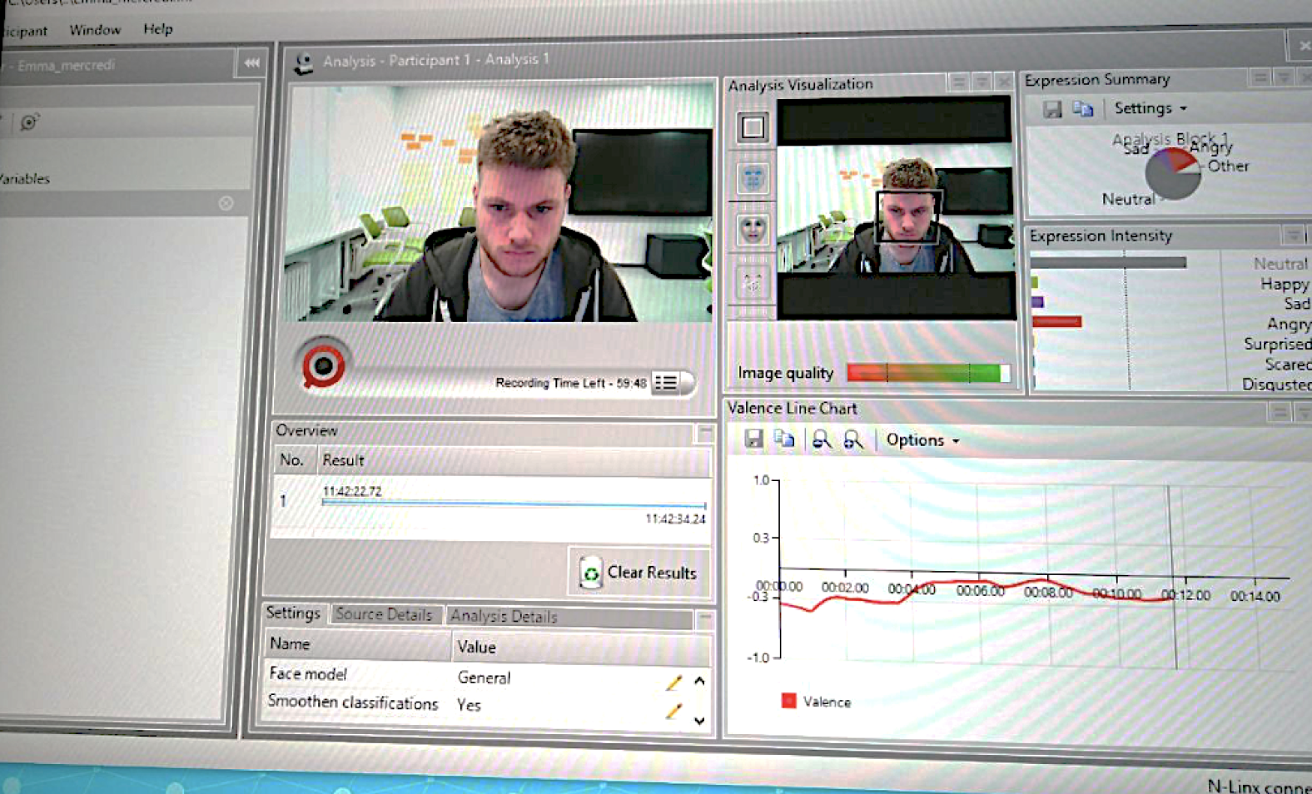The image size is (1312, 794).
Task: Copy the Expression Summary chart to clipboard
Action: coord(1082,108)
